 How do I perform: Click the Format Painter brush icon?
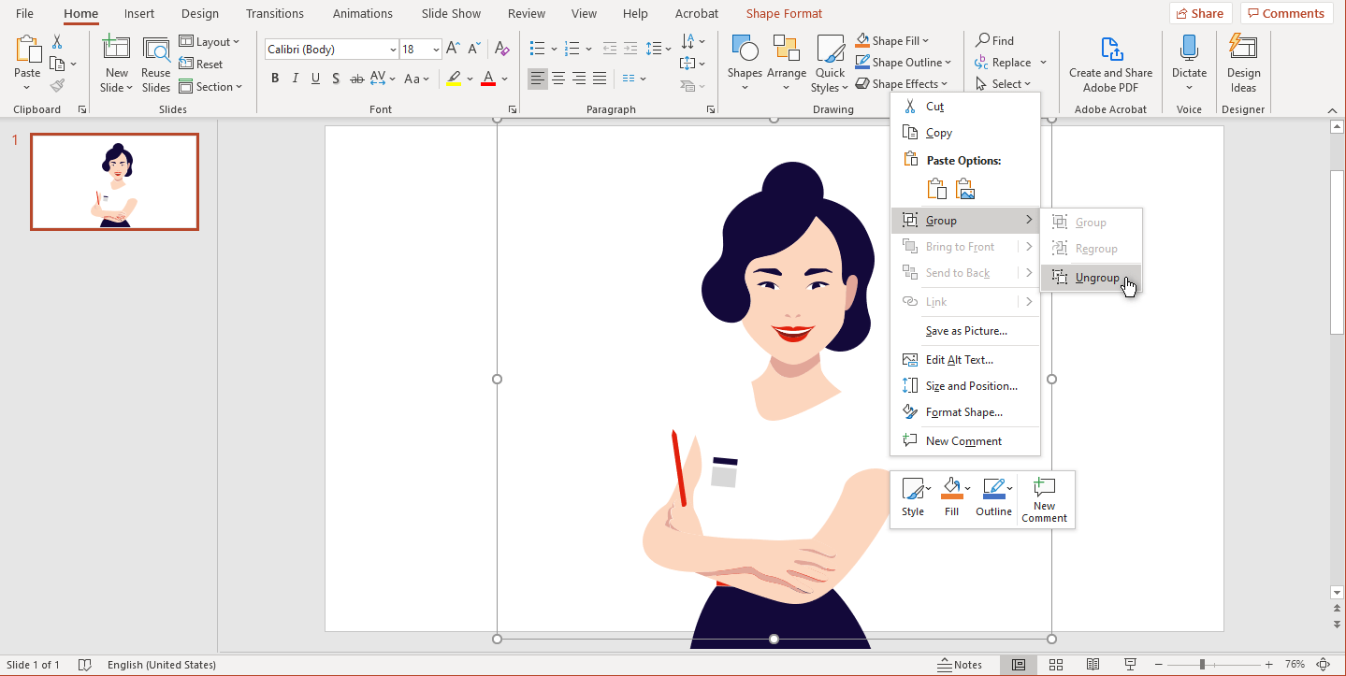tap(58, 86)
